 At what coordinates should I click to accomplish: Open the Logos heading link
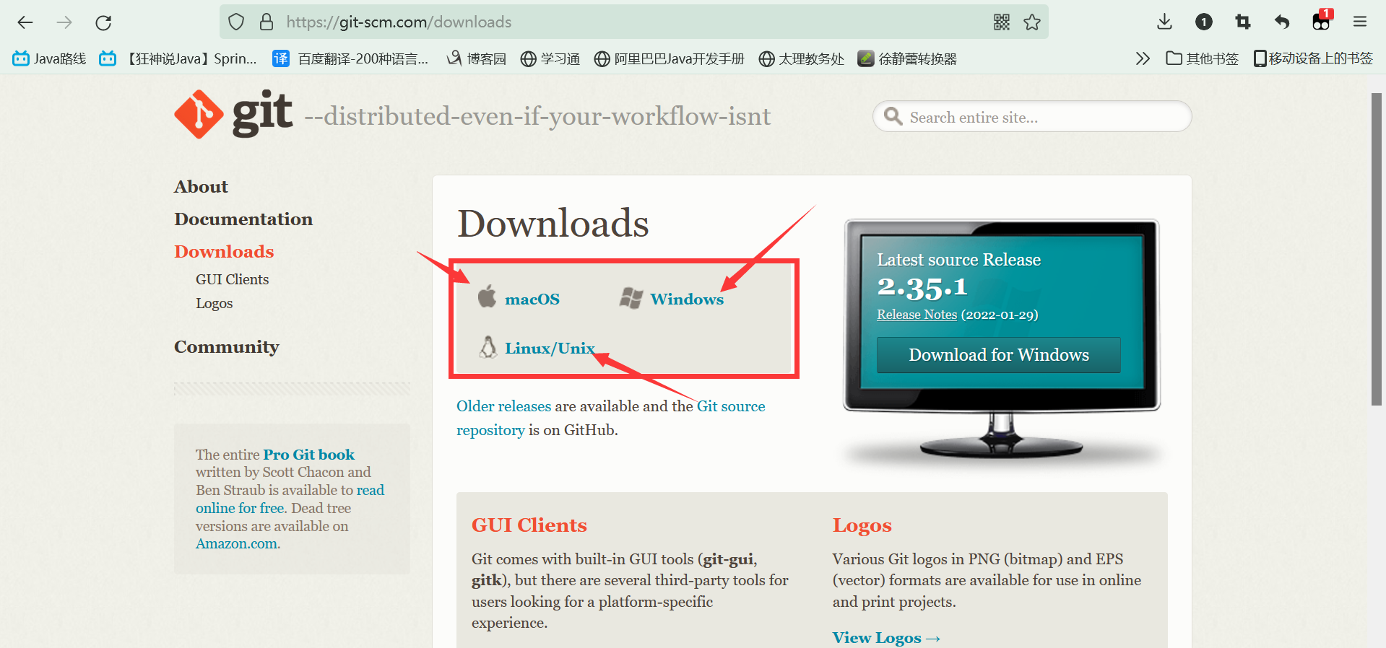(862, 526)
